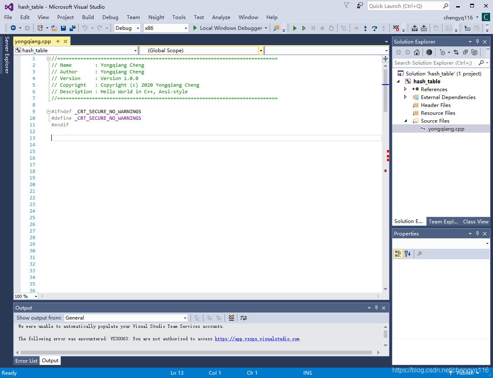This screenshot has height=378, width=493.
Task: Pin the Output panel
Action: coord(376,308)
